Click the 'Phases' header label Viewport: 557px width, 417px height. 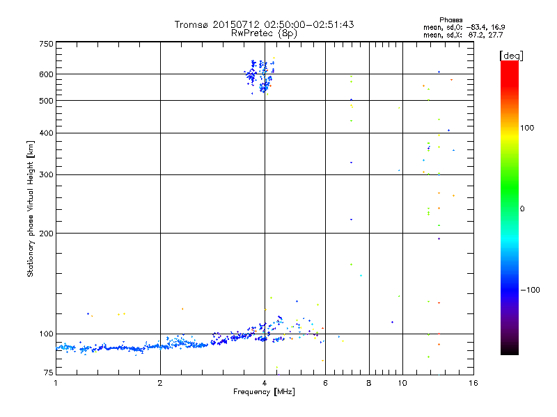coord(450,20)
